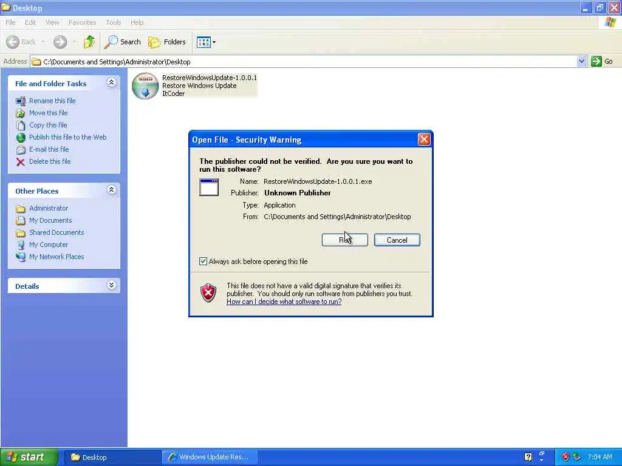Click the system tray clock 7:04 AM
Viewport: 622px width, 466px height.
point(600,458)
